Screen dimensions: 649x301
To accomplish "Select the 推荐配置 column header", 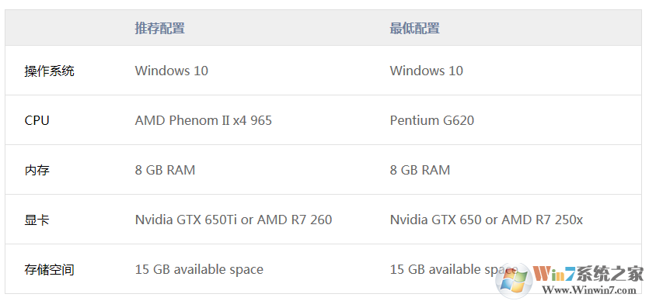I will pos(160,28).
